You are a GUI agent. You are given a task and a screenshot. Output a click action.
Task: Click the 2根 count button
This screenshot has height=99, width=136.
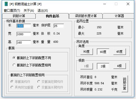click(x=103, y=66)
